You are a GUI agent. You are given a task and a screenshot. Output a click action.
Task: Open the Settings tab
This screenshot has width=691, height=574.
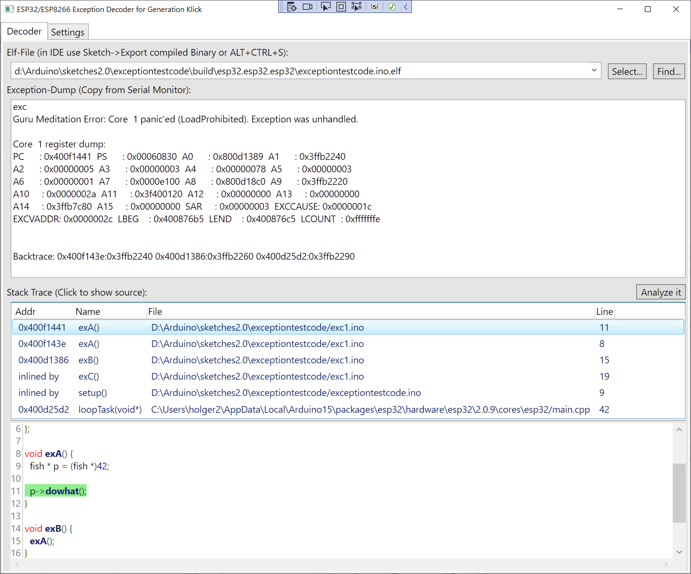tap(68, 32)
